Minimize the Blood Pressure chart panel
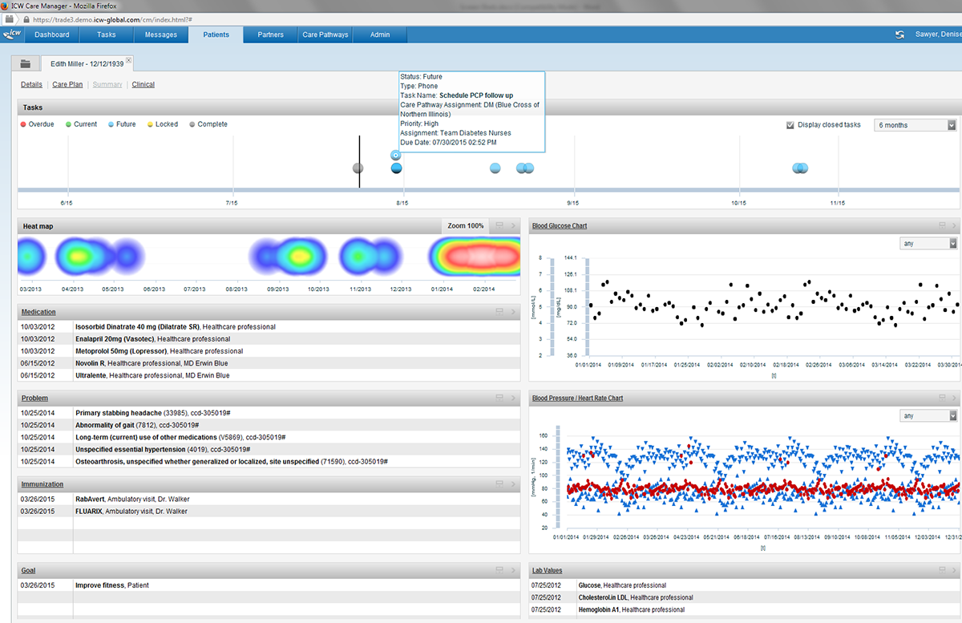 [943, 398]
